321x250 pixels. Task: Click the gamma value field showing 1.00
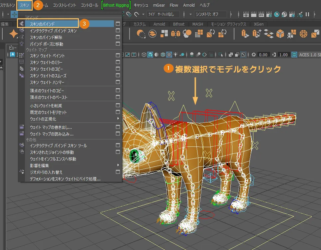click(x=283, y=55)
